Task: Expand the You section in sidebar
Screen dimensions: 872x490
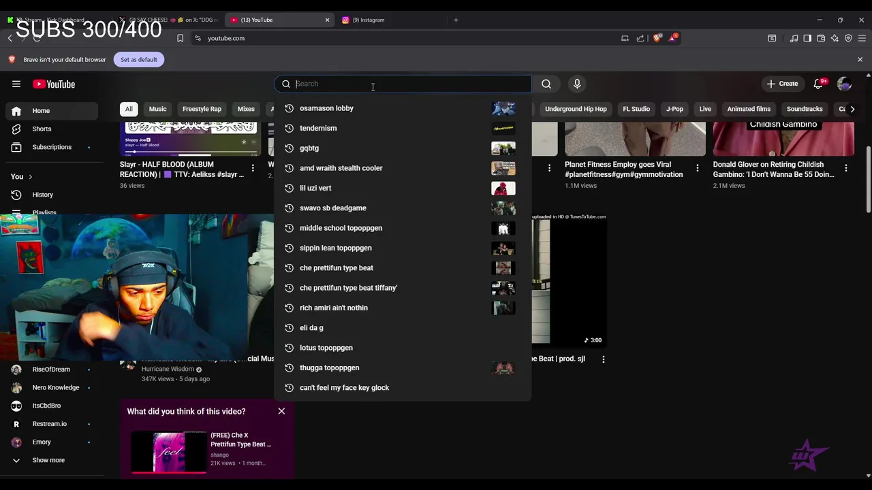Action: point(21,176)
